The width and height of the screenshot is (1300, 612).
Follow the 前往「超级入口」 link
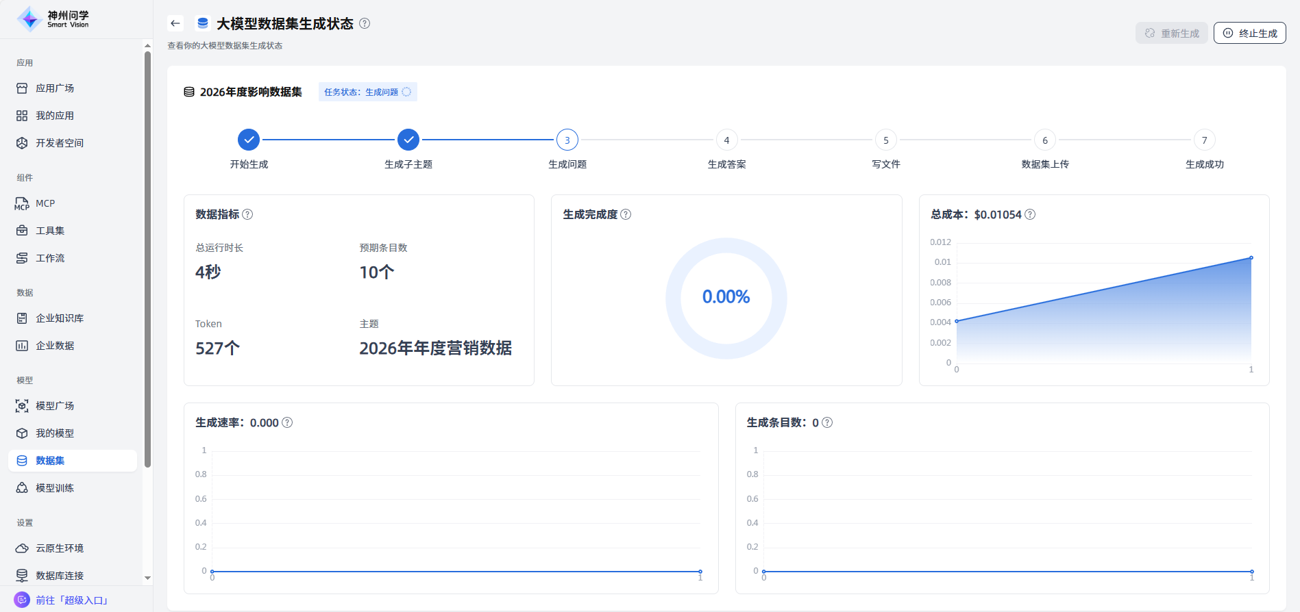point(72,600)
